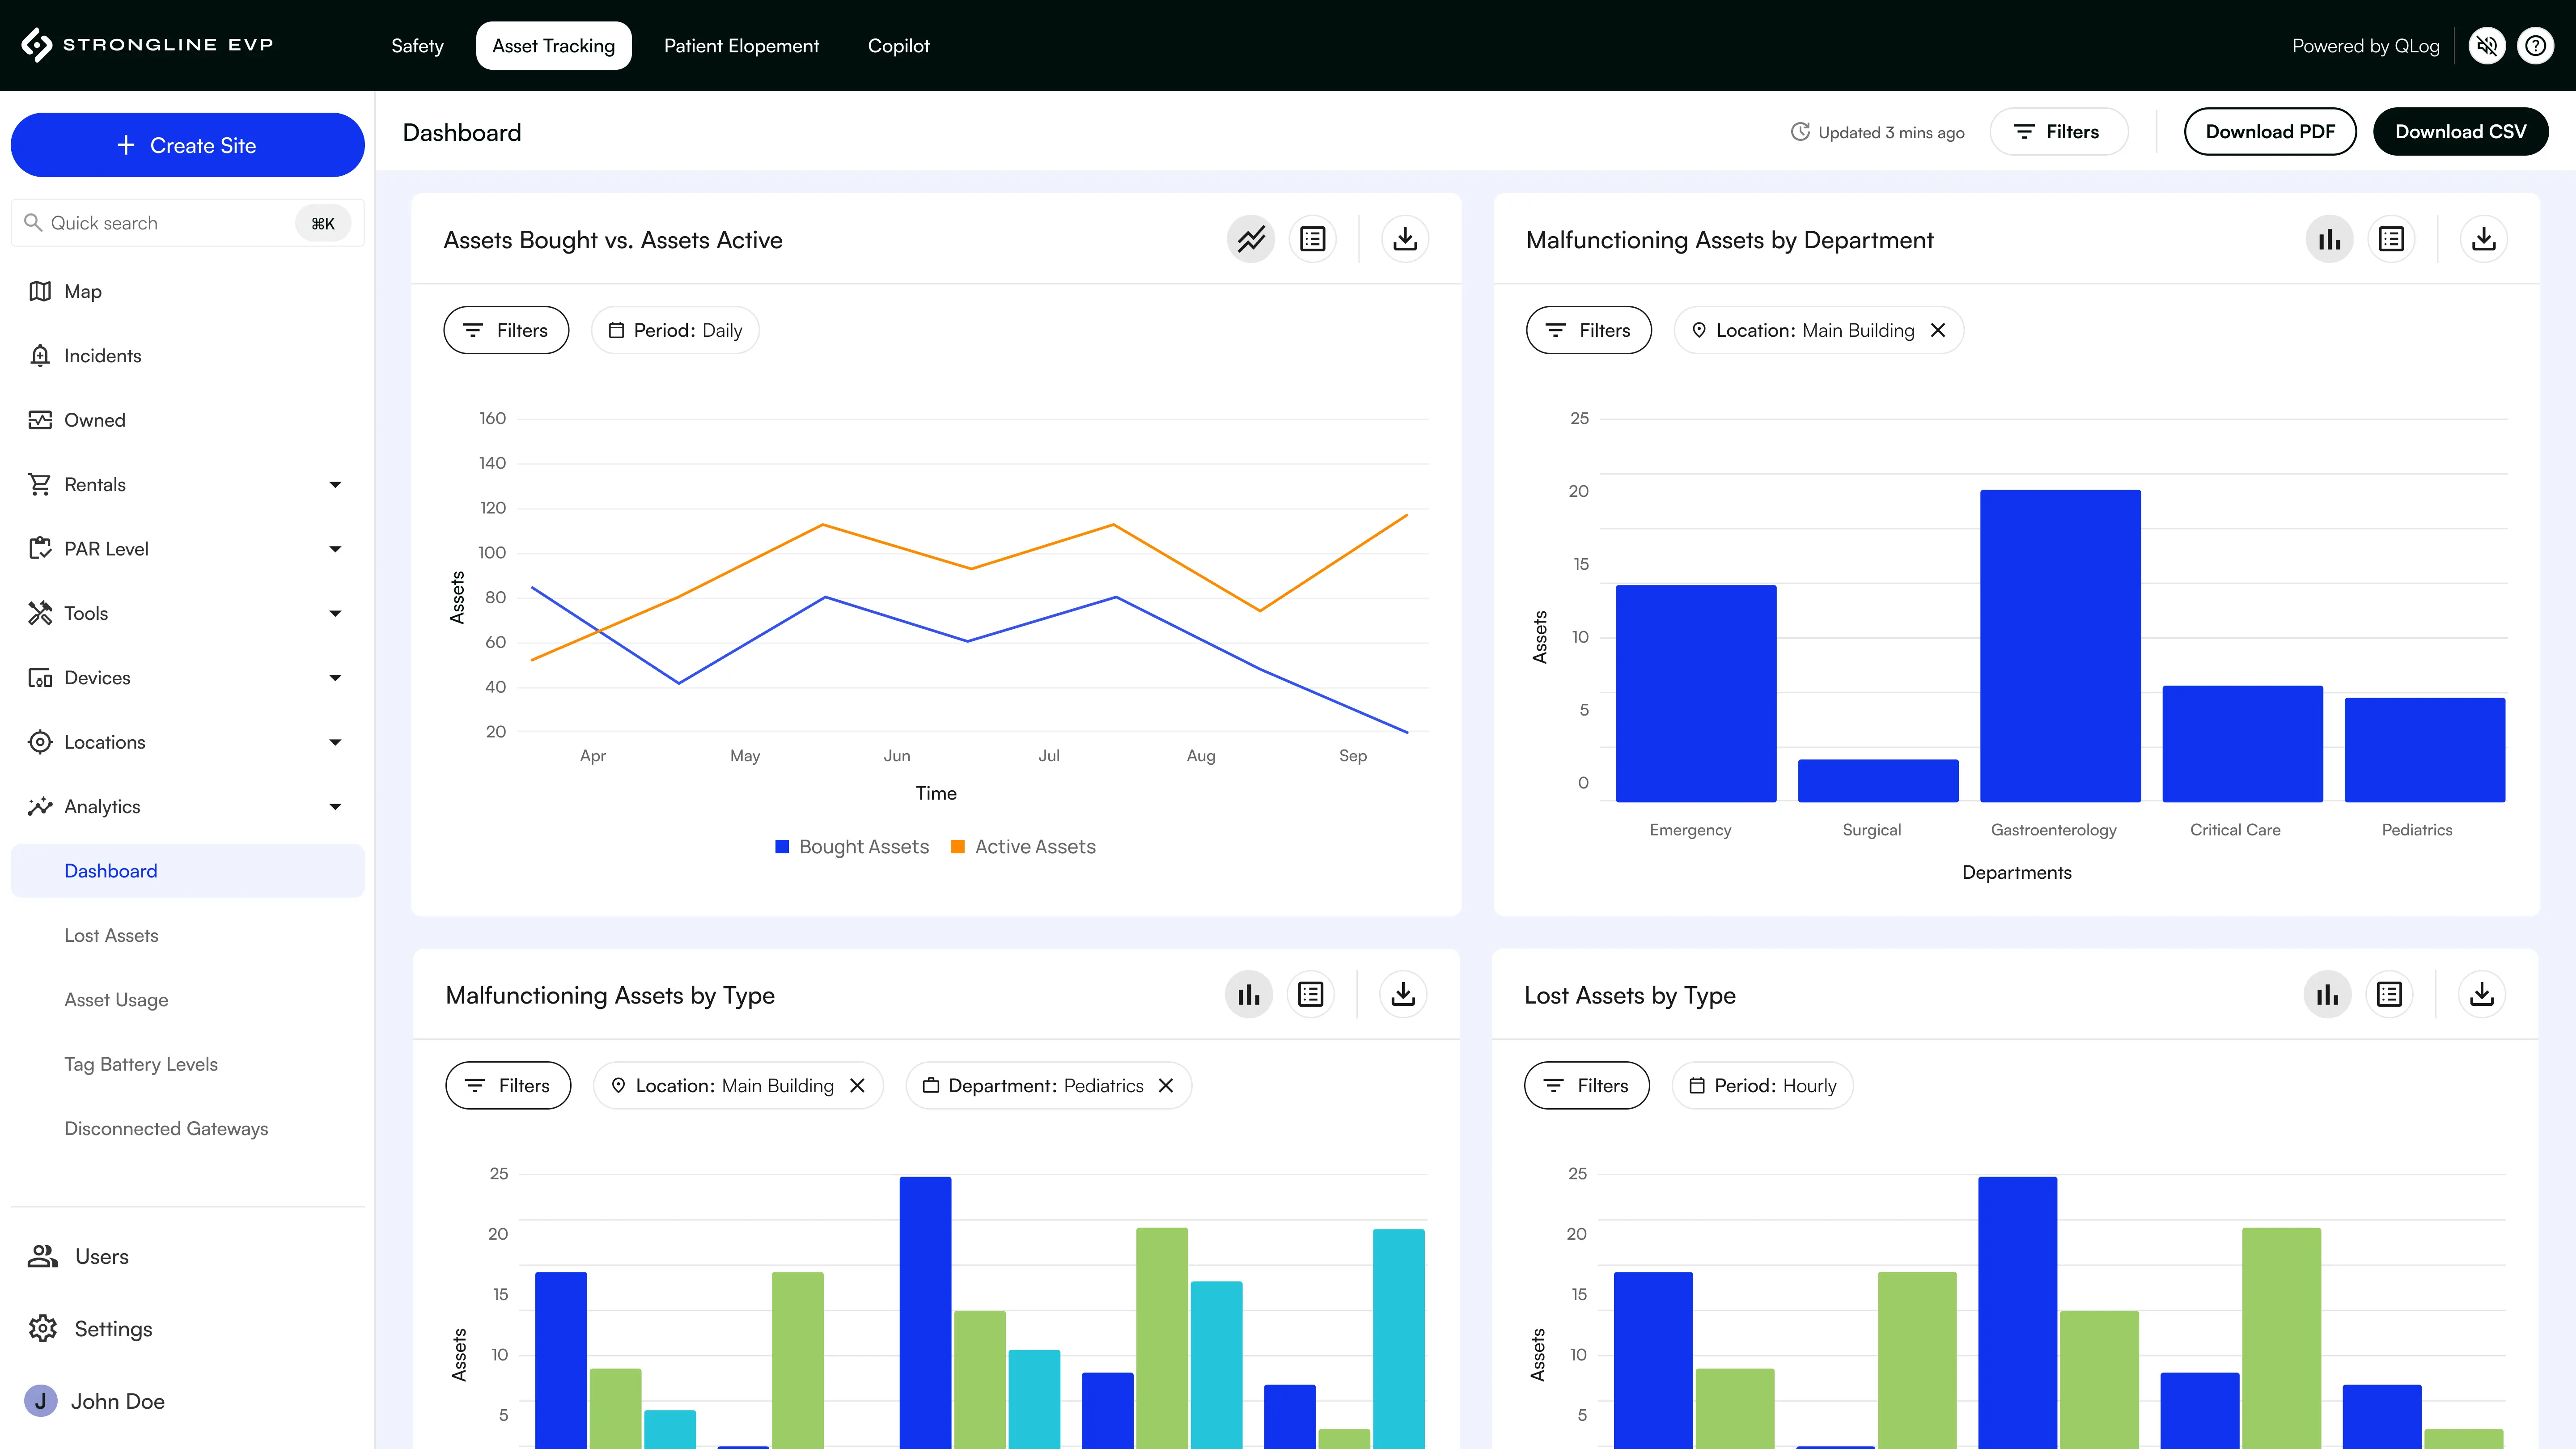Viewport: 2576px width, 1449px height.
Task: Download the Lost Assets by Type chart
Action: tap(2481, 995)
